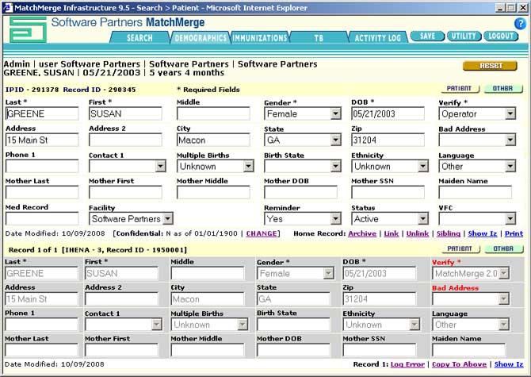
Task: Open the home record Multiple Births dropdown
Action: coord(249,166)
